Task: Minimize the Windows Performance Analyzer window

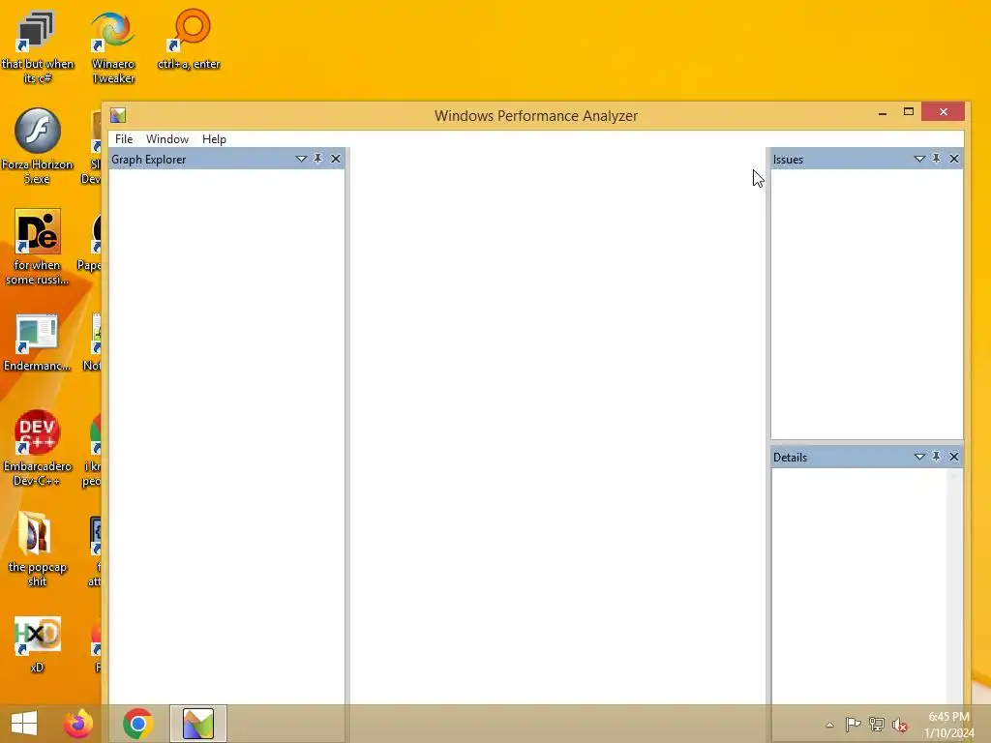Action: pyautogui.click(x=883, y=112)
